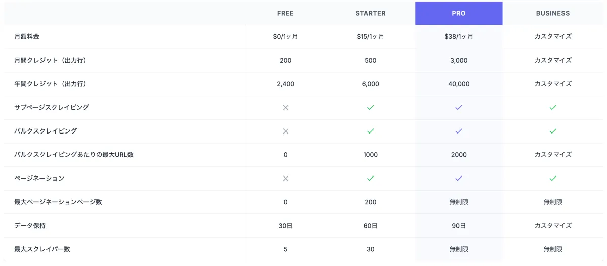Click the BUSINESS カスタマイズ monthly price cell

(x=553, y=36)
